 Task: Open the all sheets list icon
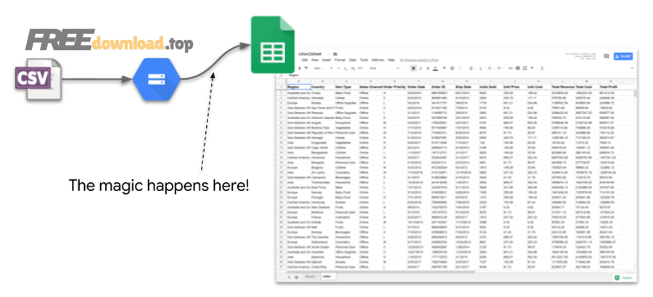coord(297,277)
